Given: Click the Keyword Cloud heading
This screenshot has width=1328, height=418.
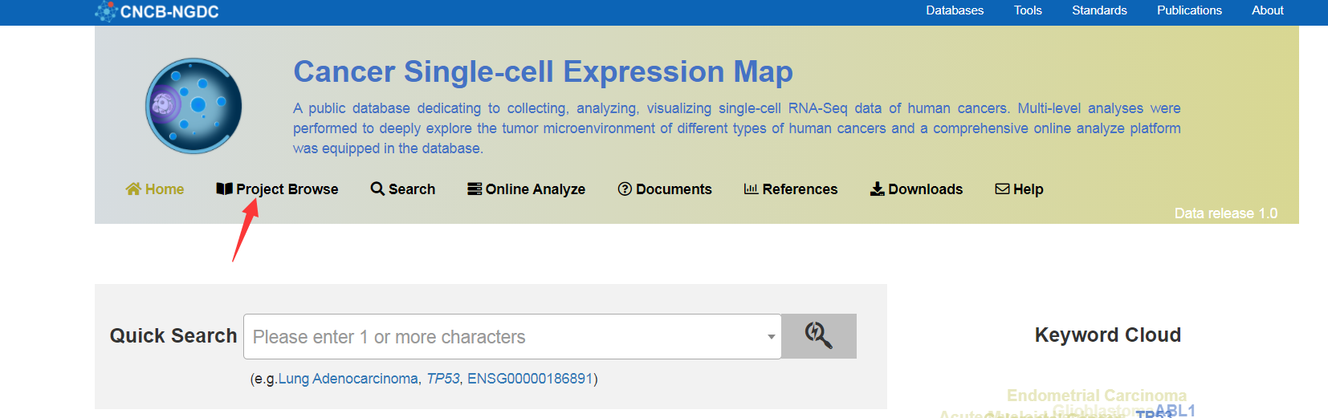Looking at the screenshot, I should click(1108, 335).
